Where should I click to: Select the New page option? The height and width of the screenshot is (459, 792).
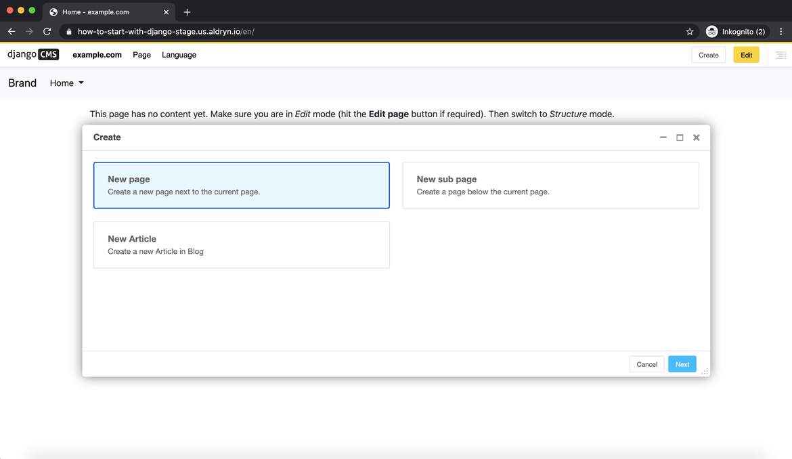[242, 184]
